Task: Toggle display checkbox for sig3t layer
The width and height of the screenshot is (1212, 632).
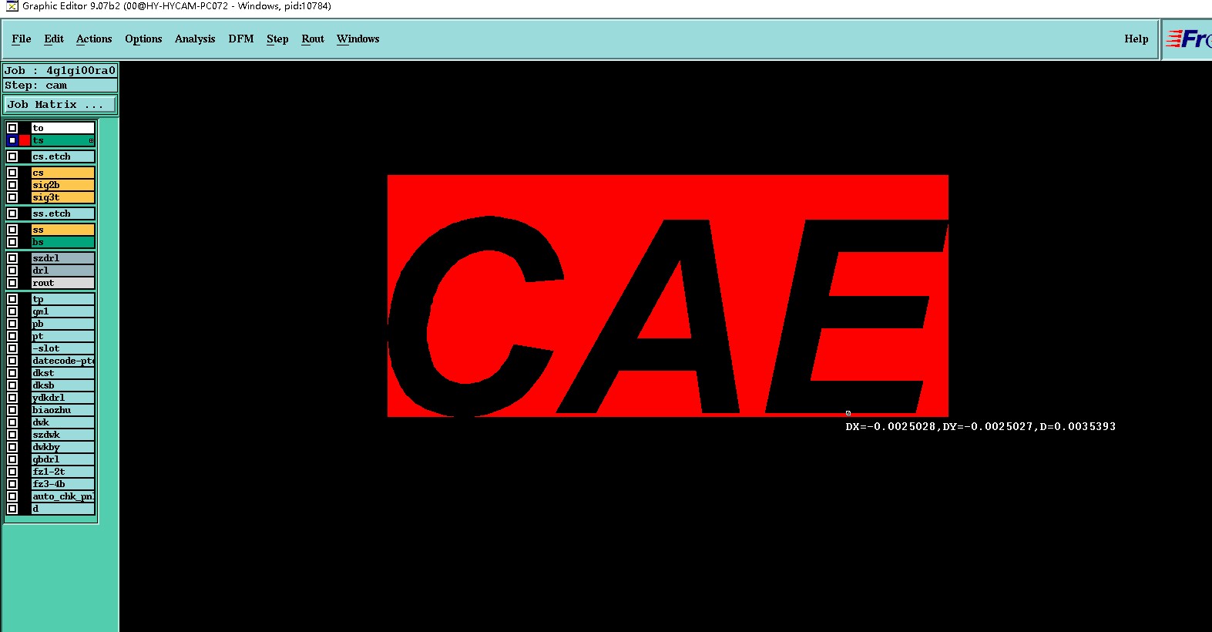Action: click(x=12, y=197)
